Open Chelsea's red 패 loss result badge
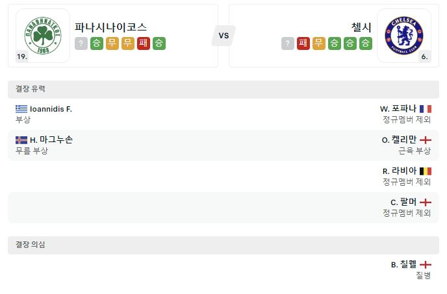Screen dimensions: 447x294 [303, 43]
